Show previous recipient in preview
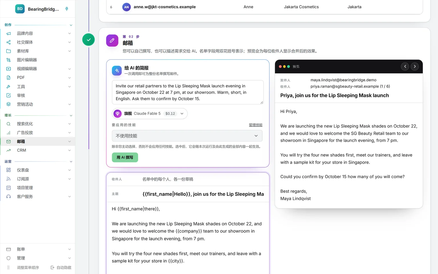438x274 pixels. [x=405, y=67]
